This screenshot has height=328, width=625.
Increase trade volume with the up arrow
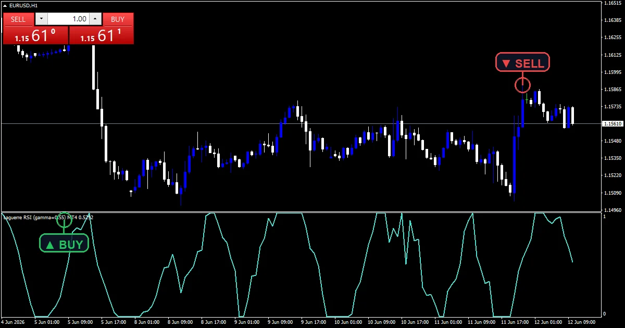click(x=95, y=19)
